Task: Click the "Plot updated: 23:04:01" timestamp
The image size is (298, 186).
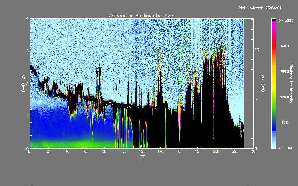Action: pos(260,8)
